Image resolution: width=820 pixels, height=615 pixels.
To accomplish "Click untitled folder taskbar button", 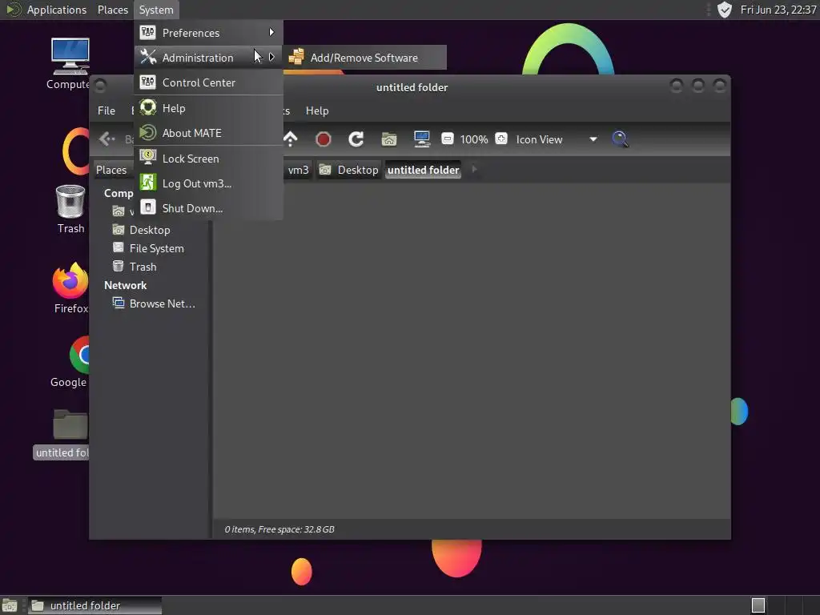I will pyautogui.click(x=94, y=605).
